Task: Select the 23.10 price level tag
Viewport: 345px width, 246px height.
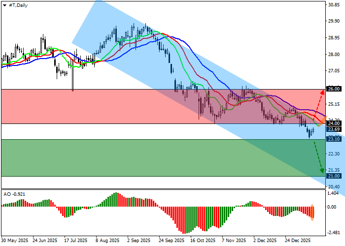Action: [334, 139]
